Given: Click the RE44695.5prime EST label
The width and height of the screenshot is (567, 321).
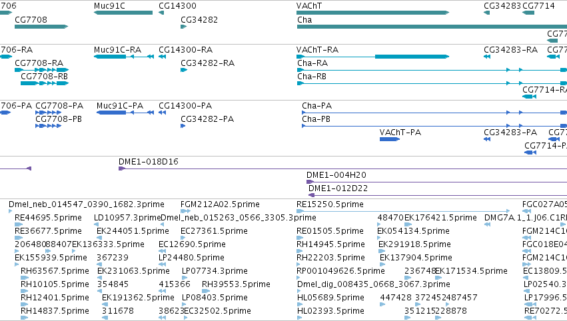Looking at the screenshot, I should pos(48,218).
